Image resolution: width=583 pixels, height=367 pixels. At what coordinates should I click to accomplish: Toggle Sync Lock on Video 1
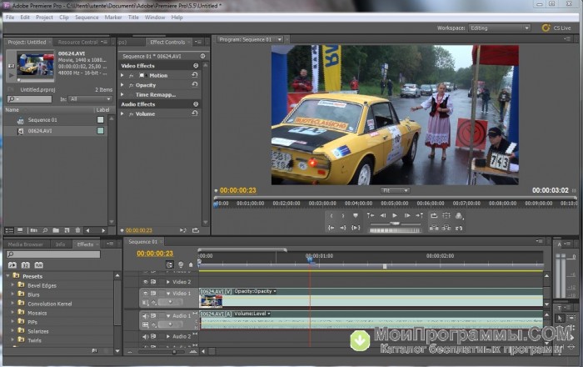click(153, 294)
